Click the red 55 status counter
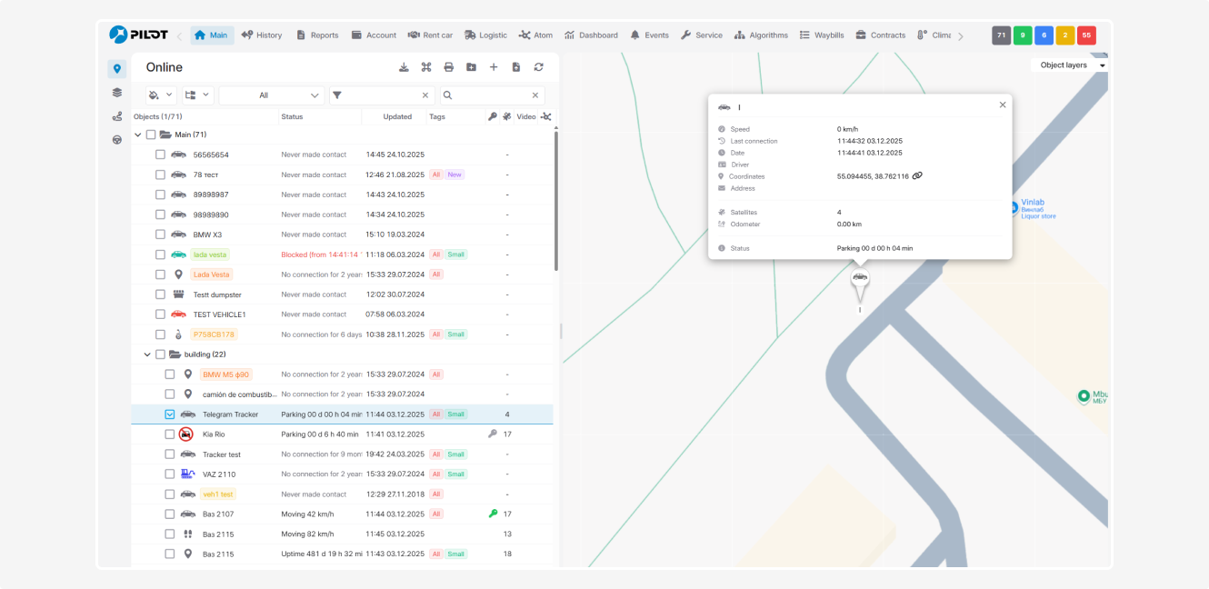 [1085, 35]
